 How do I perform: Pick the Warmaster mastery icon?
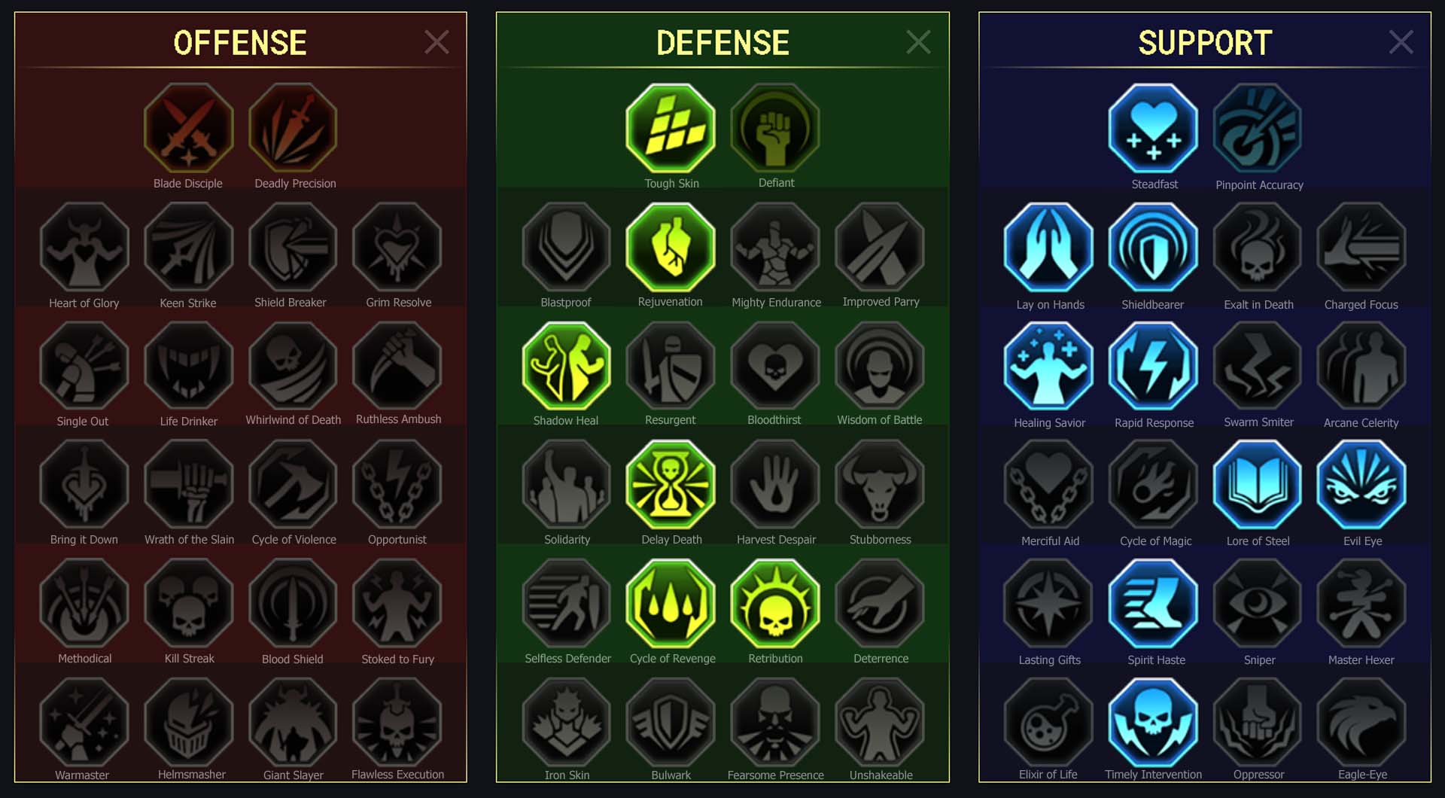pyautogui.click(x=84, y=721)
